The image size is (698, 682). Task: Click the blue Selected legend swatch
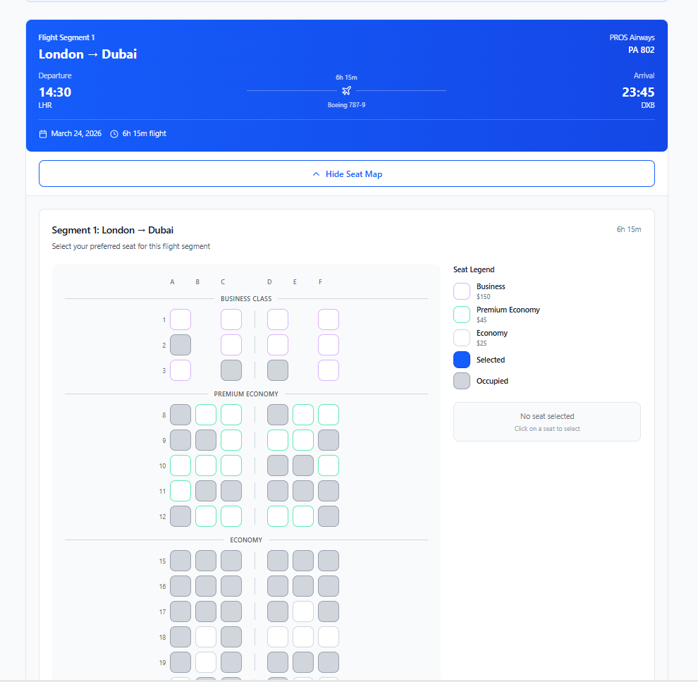tap(462, 360)
